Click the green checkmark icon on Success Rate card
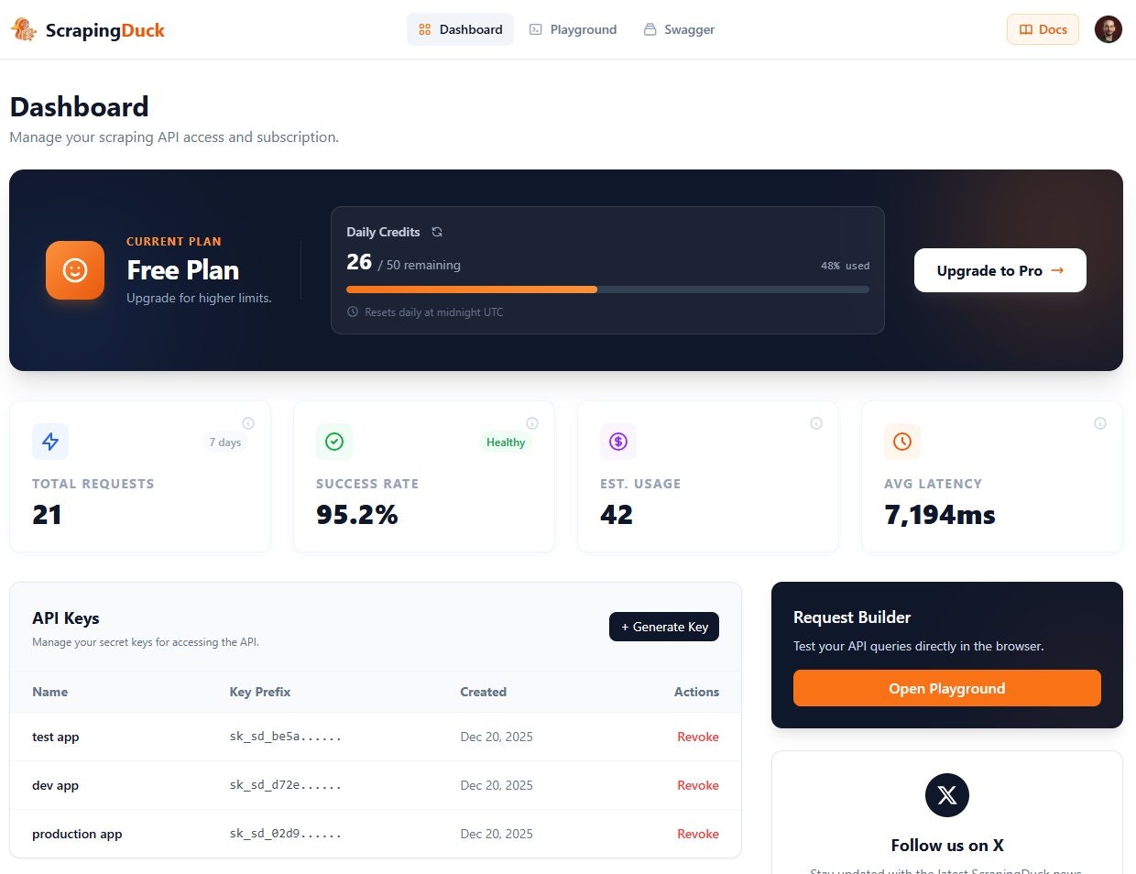 (334, 442)
